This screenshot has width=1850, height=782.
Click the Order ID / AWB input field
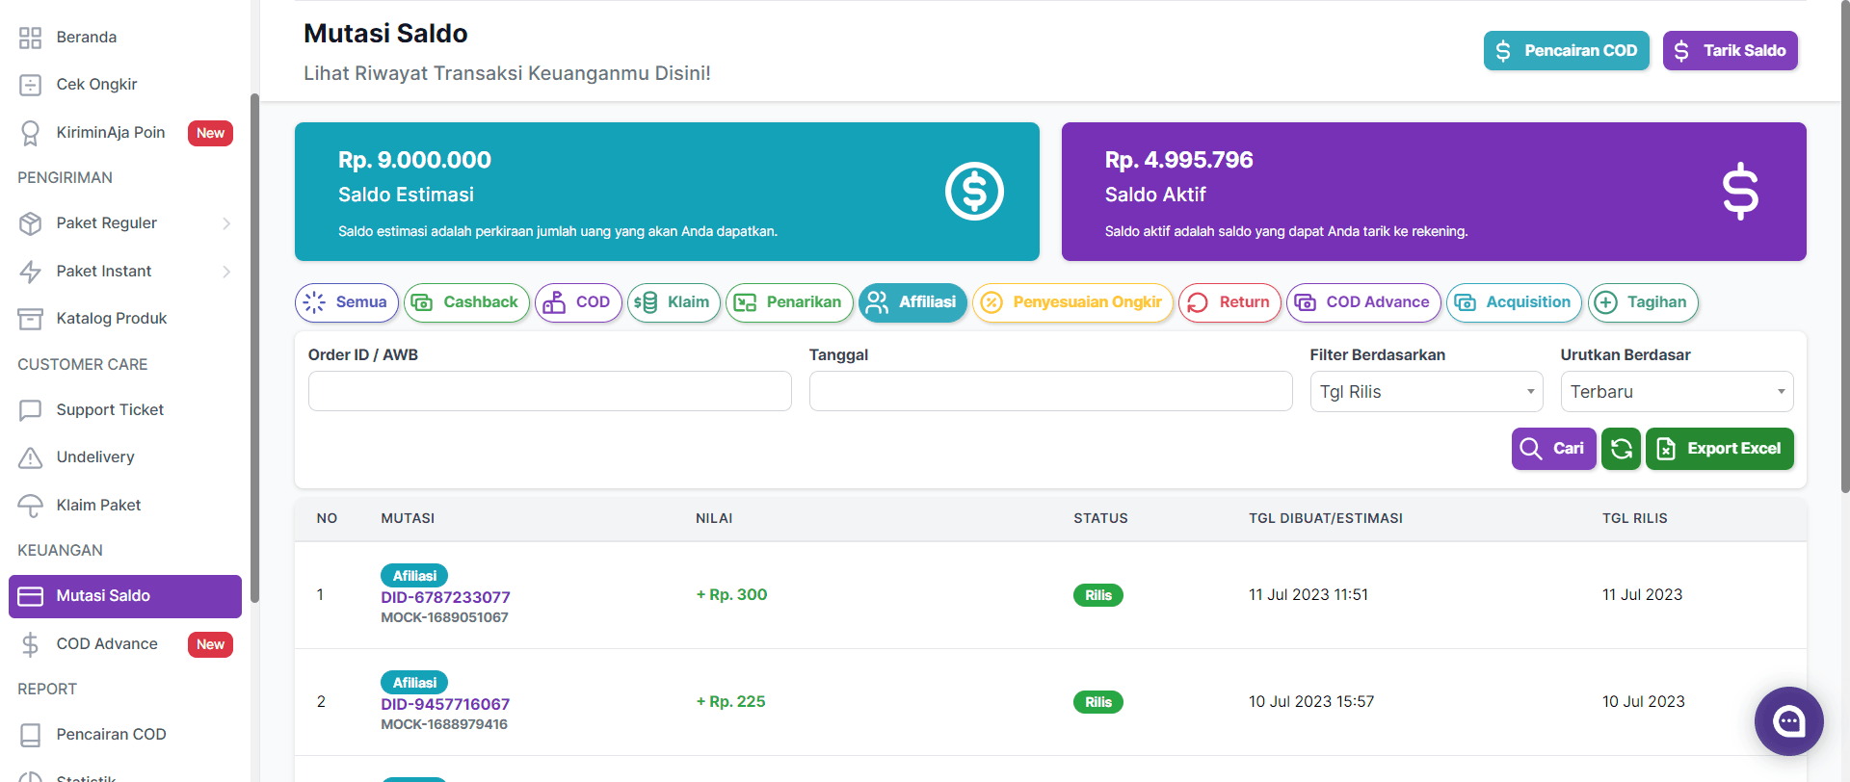point(549,392)
